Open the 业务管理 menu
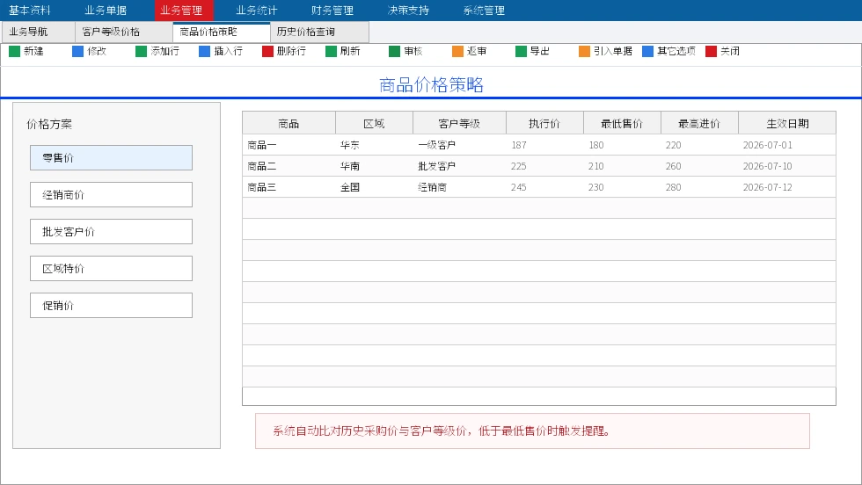The image size is (862, 485). click(x=184, y=11)
